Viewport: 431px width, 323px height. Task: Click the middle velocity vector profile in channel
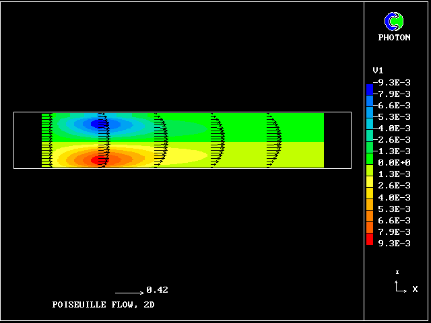pyautogui.click(x=160, y=140)
